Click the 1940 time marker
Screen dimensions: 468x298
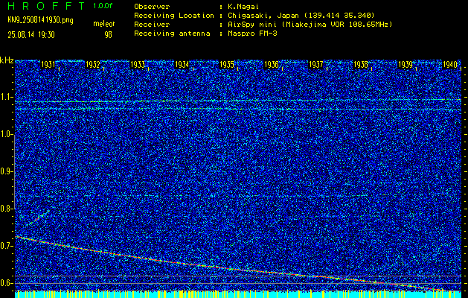[x=450, y=65]
